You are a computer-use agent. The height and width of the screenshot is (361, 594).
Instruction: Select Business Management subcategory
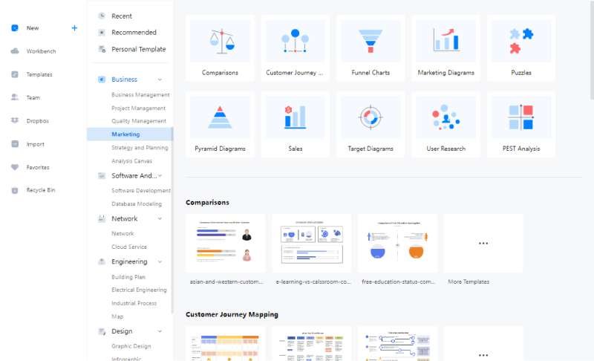pyautogui.click(x=140, y=94)
